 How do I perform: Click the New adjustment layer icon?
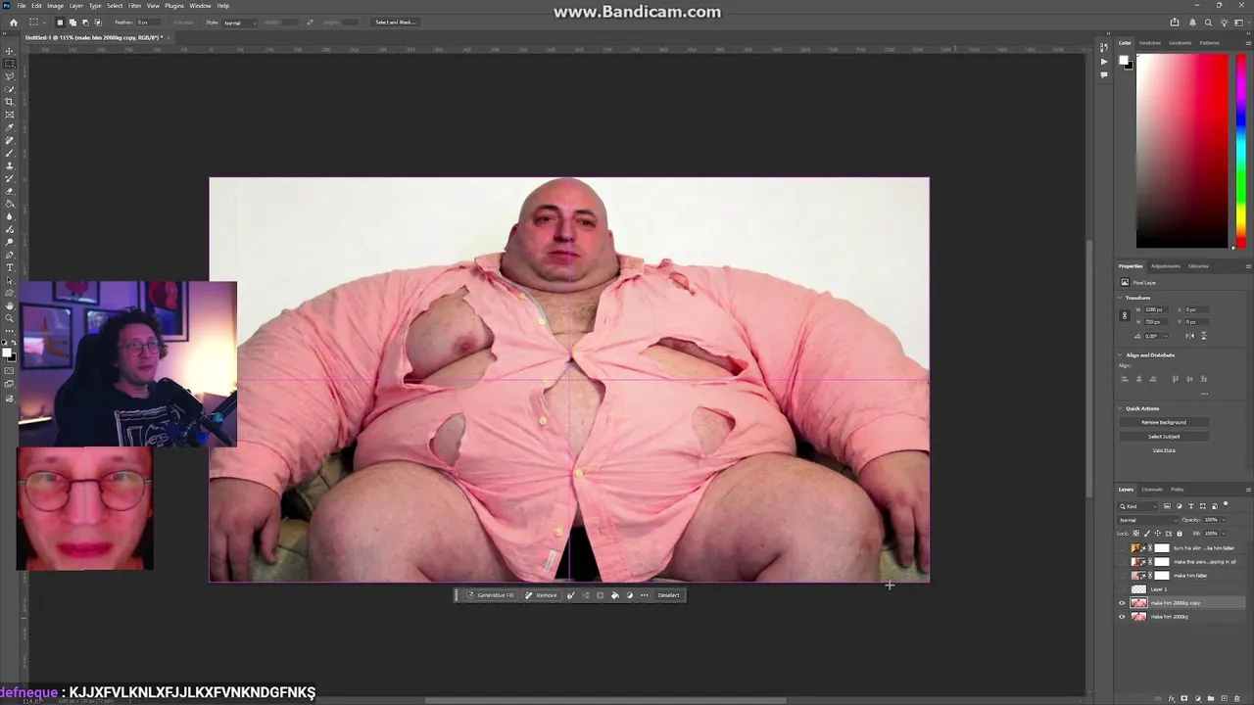[x=1197, y=698]
